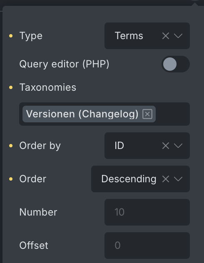
Task: Click the yellow dot beside Order by
Action: tap(11, 146)
